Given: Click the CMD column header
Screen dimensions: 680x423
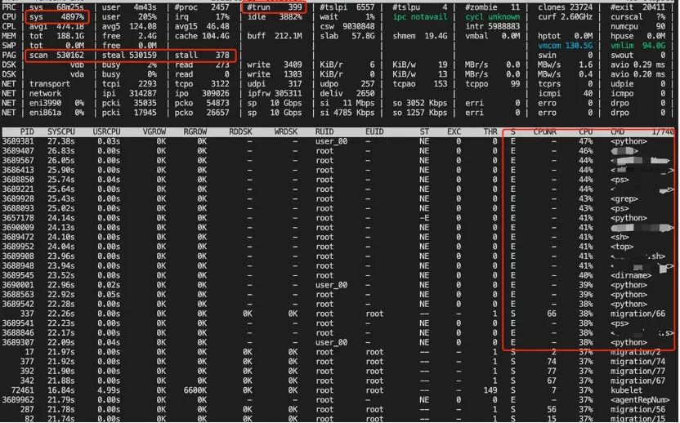Looking at the screenshot, I should 617,131.
